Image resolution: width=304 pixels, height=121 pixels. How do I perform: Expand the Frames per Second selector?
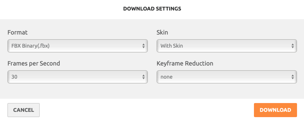[x=78, y=77]
